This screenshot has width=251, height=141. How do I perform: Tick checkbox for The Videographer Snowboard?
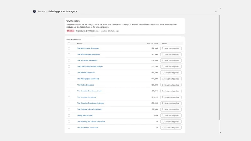(x=69, y=79)
